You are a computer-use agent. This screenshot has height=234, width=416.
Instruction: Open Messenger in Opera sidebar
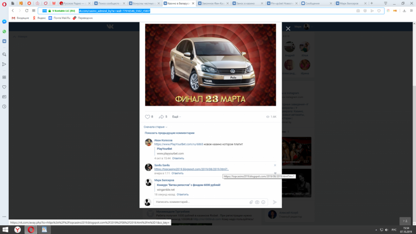4,22
